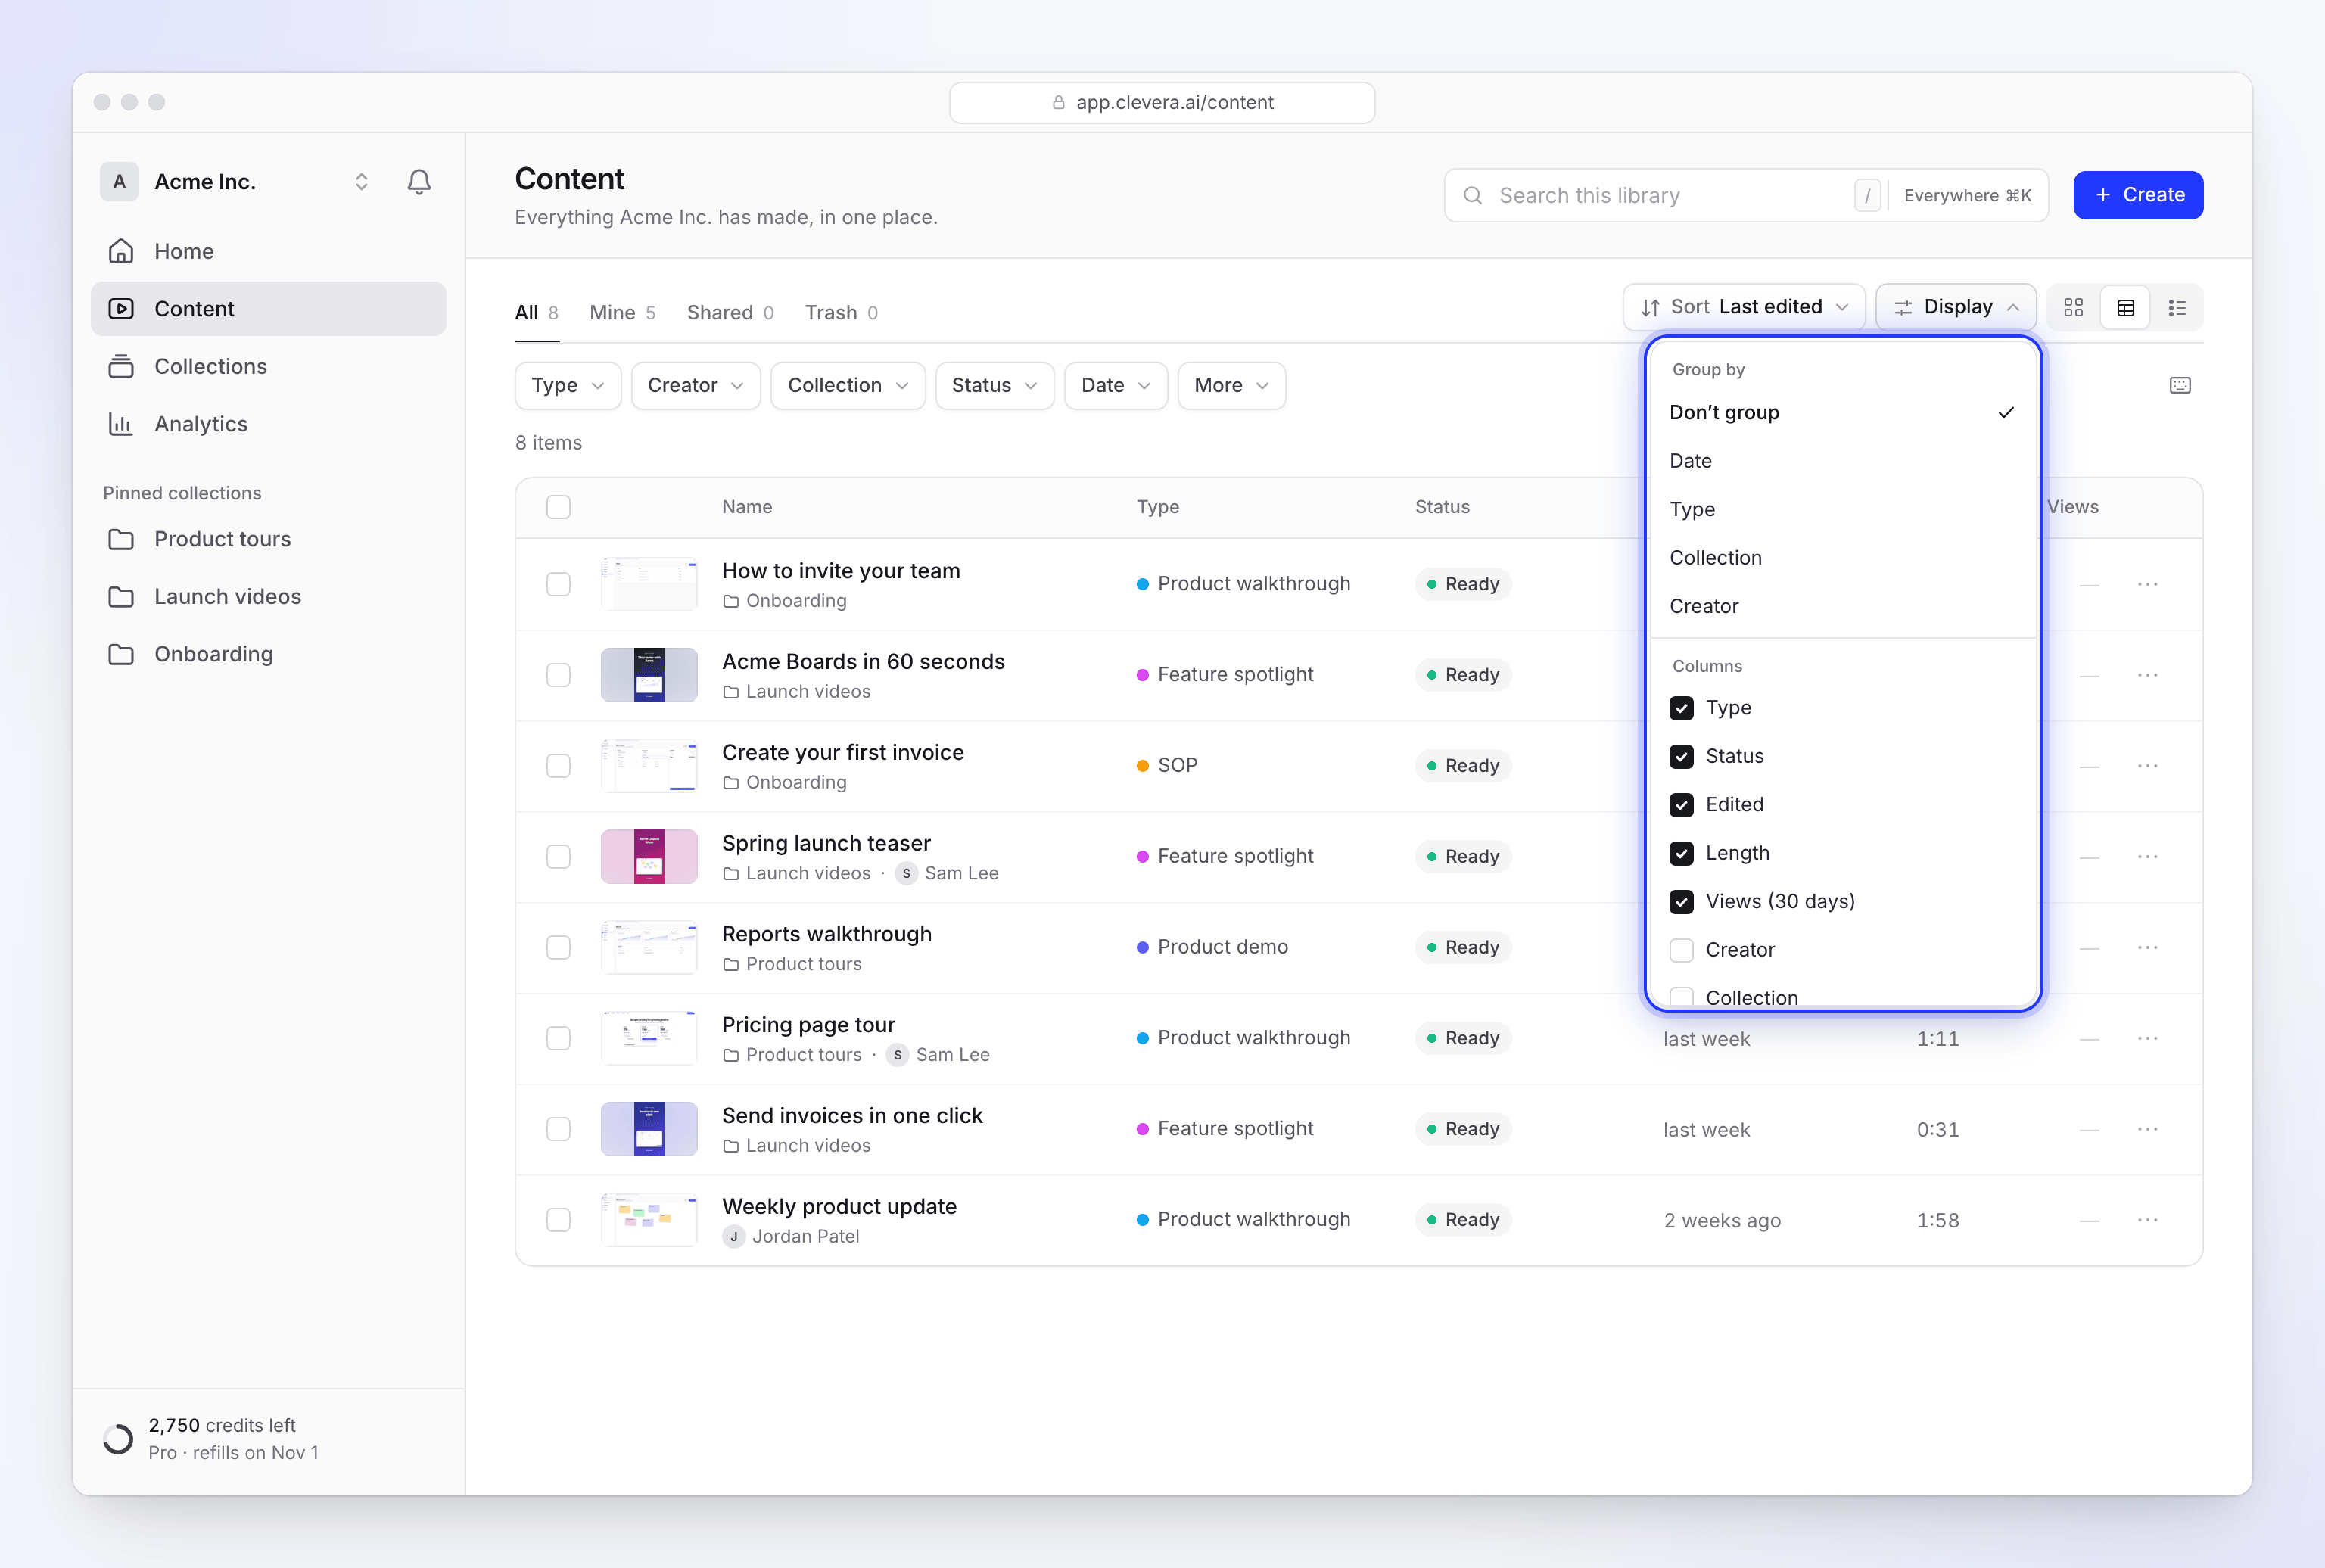Image resolution: width=2325 pixels, height=1568 pixels.
Task: Switch to grid view
Action: point(2074,307)
